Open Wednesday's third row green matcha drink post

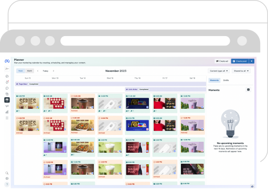[x=110, y=147]
